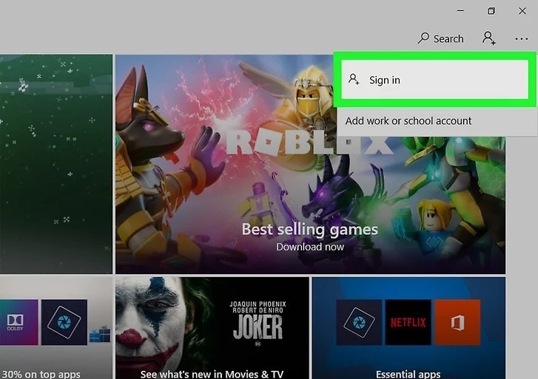Image resolution: width=538 pixels, height=379 pixels.
Task: Open the Roblox Best selling games banner
Action: [310, 164]
